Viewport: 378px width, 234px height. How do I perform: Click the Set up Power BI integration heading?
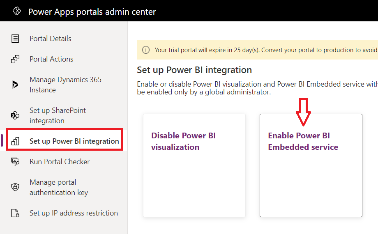194,70
